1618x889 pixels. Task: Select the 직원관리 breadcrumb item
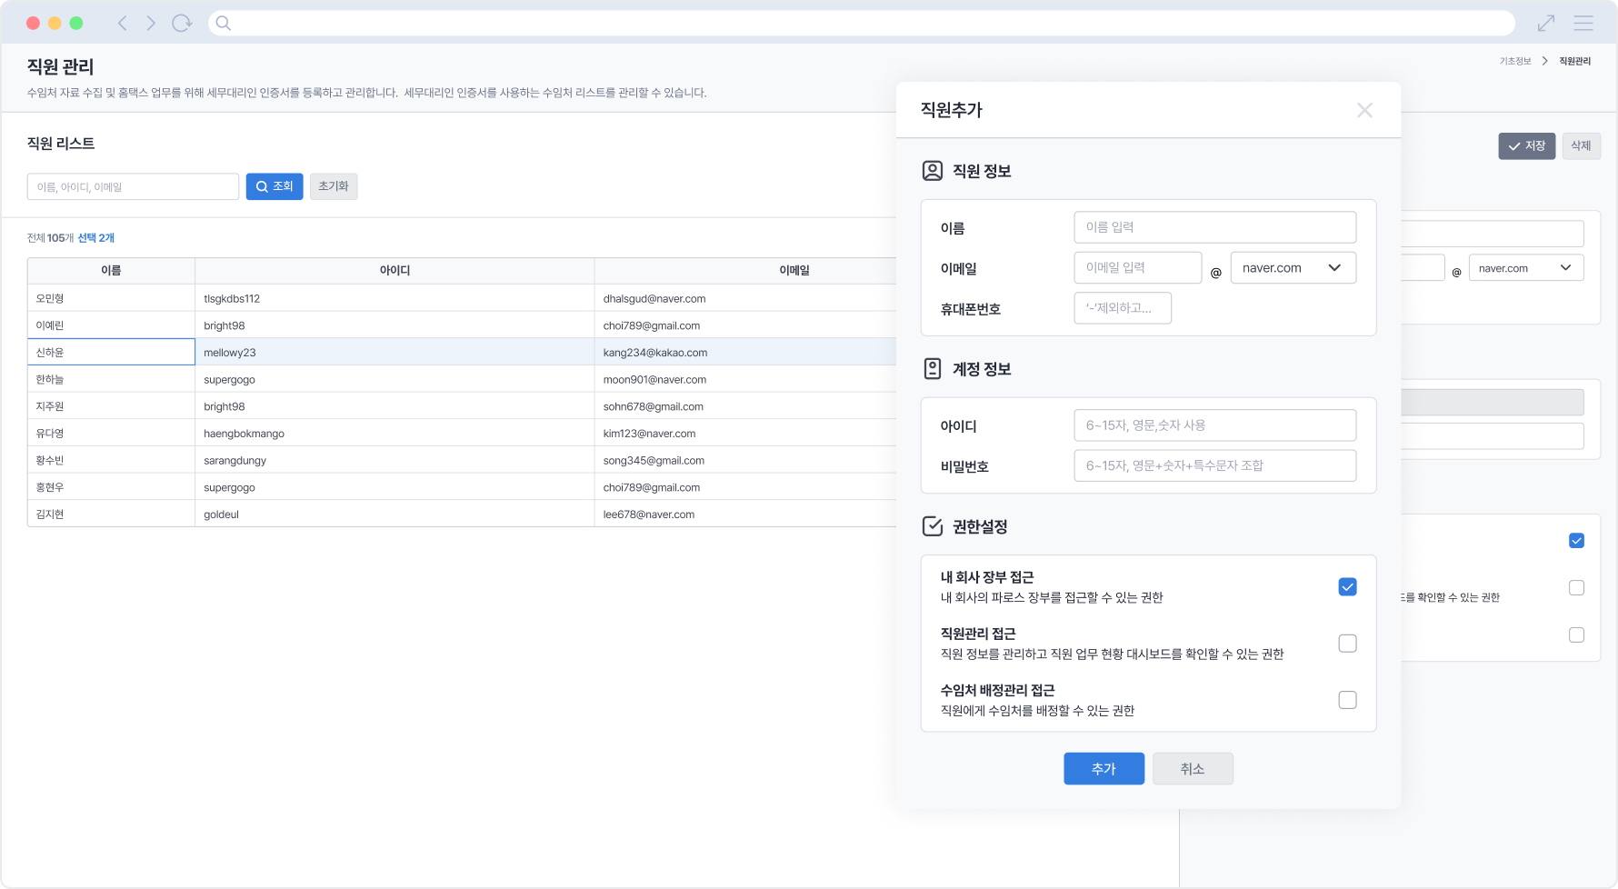click(x=1573, y=60)
